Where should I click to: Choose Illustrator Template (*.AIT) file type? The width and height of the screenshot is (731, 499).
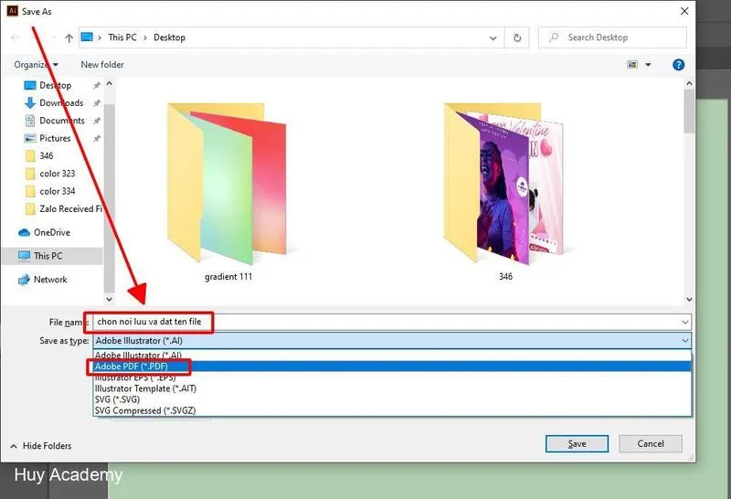(x=392, y=388)
